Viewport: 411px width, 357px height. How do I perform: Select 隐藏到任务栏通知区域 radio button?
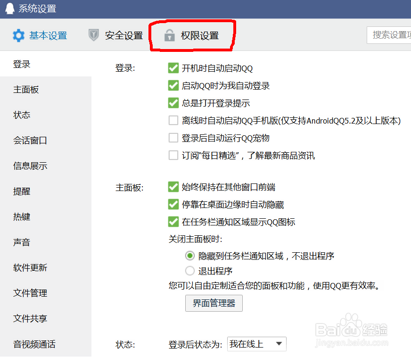click(x=190, y=256)
